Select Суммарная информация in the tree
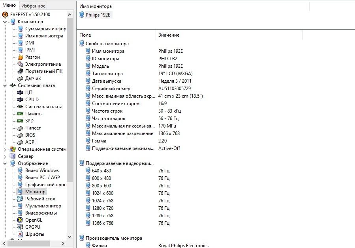Screen dimensions: 355x248 pyautogui.click(x=45, y=29)
